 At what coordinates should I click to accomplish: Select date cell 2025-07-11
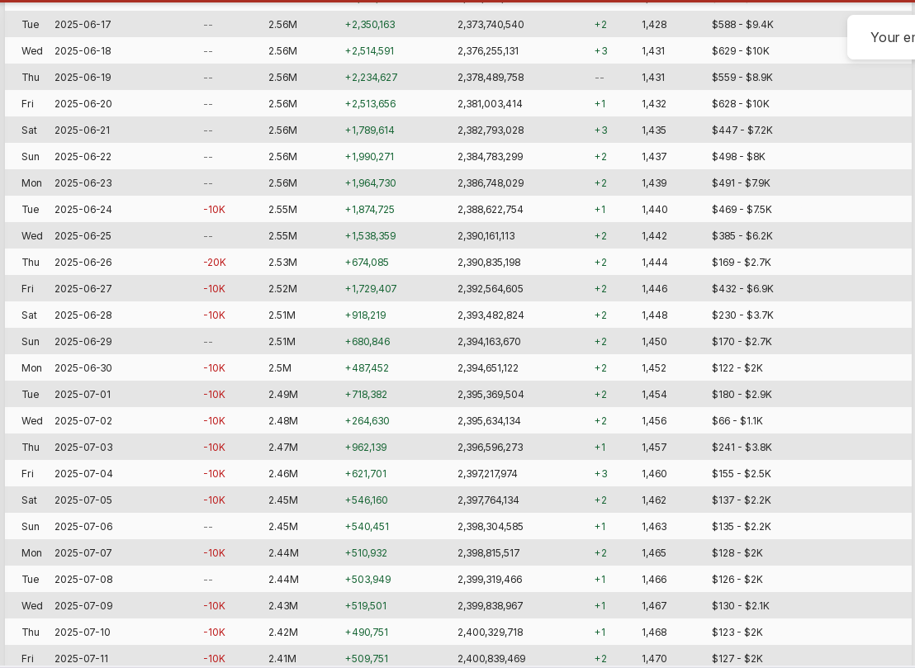[83, 659]
